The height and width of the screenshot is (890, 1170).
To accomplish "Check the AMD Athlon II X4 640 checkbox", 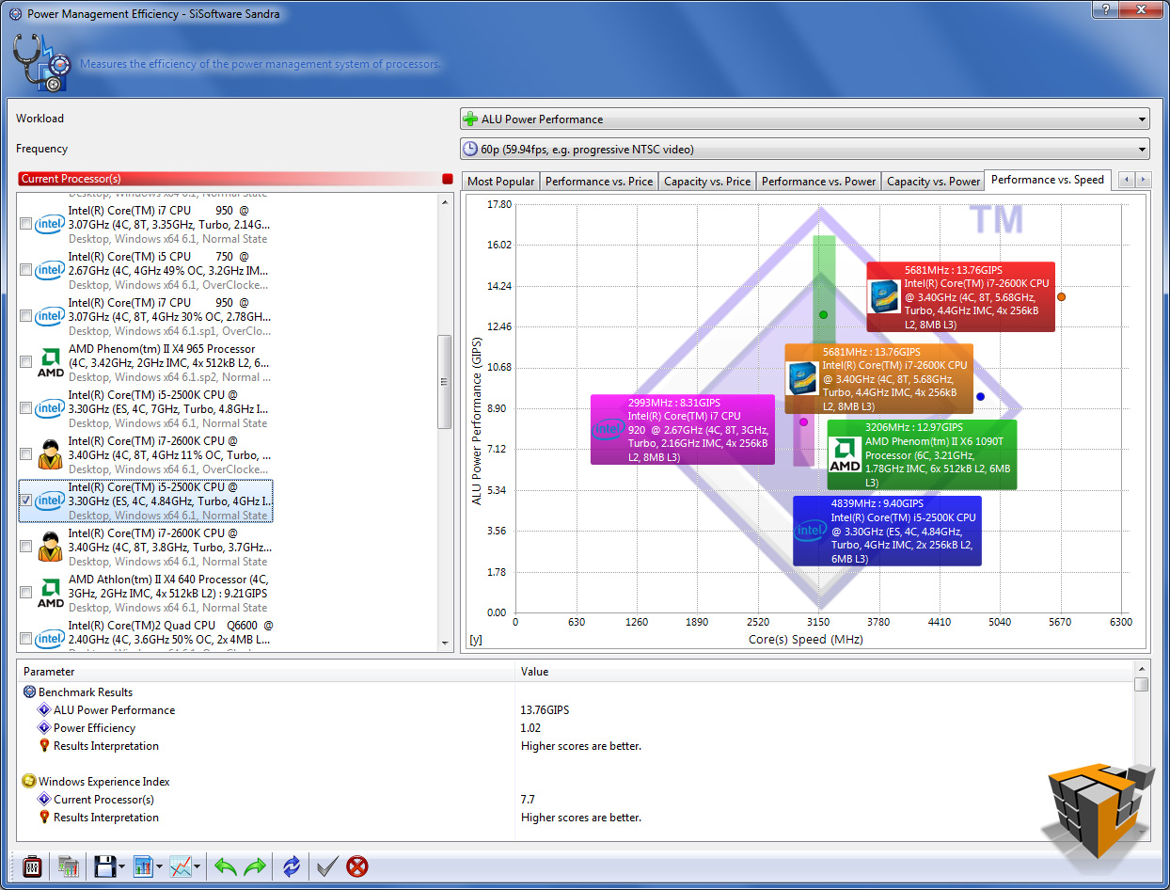I will point(25,593).
